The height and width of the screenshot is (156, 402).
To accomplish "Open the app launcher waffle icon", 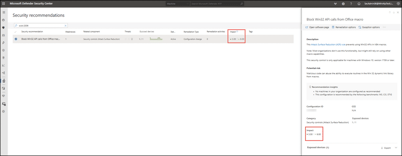I will pos(3,4).
